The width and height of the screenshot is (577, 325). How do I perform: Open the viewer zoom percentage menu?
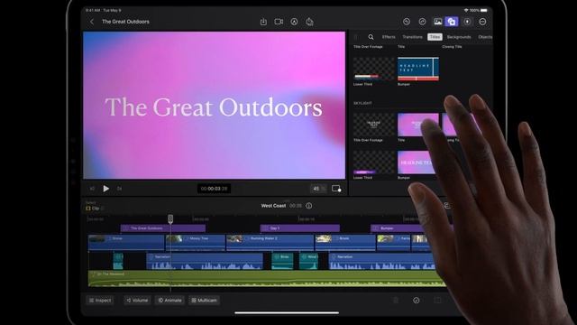point(318,189)
